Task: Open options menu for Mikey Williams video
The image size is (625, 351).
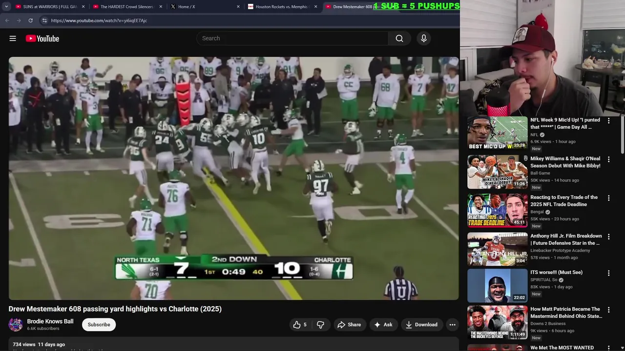Action: [x=608, y=159]
